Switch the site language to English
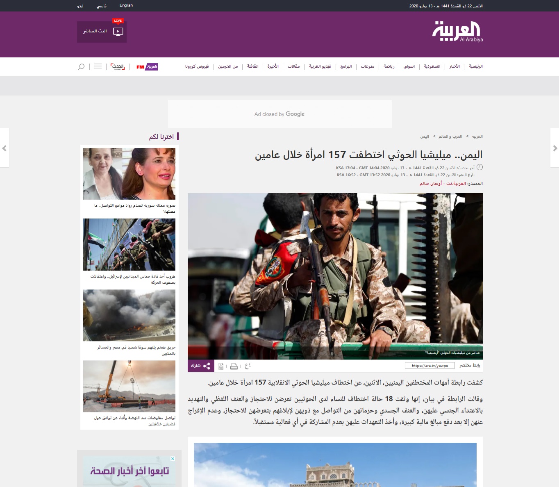 (x=126, y=5)
